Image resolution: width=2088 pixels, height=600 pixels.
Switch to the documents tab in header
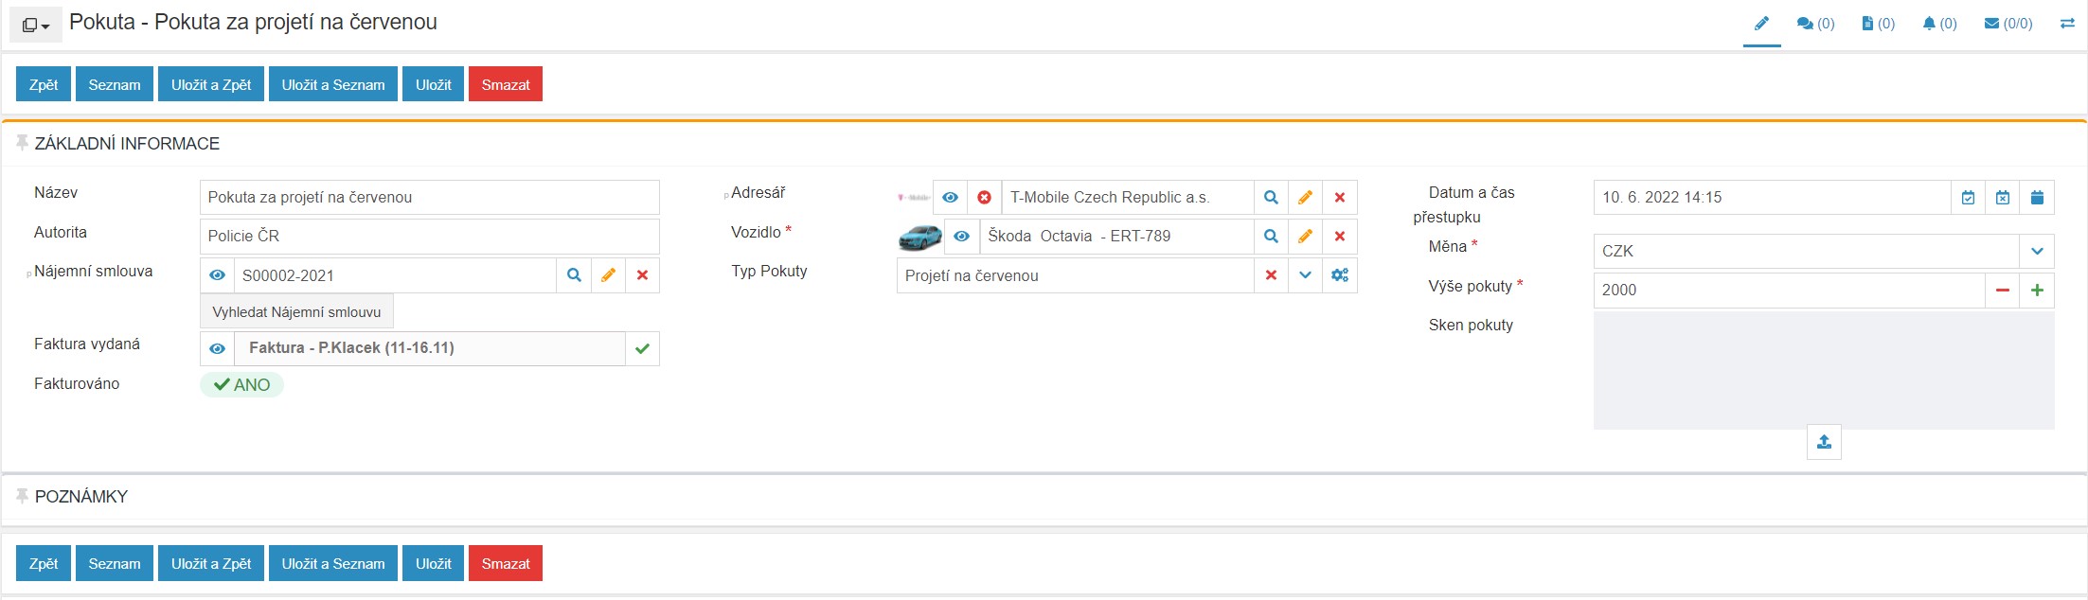pos(1878,24)
